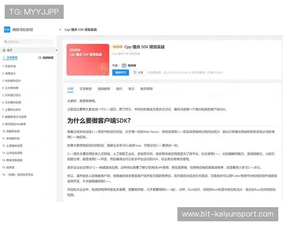Open 首页 in the sidebar
The width and height of the screenshot is (283, 226).
28,50
